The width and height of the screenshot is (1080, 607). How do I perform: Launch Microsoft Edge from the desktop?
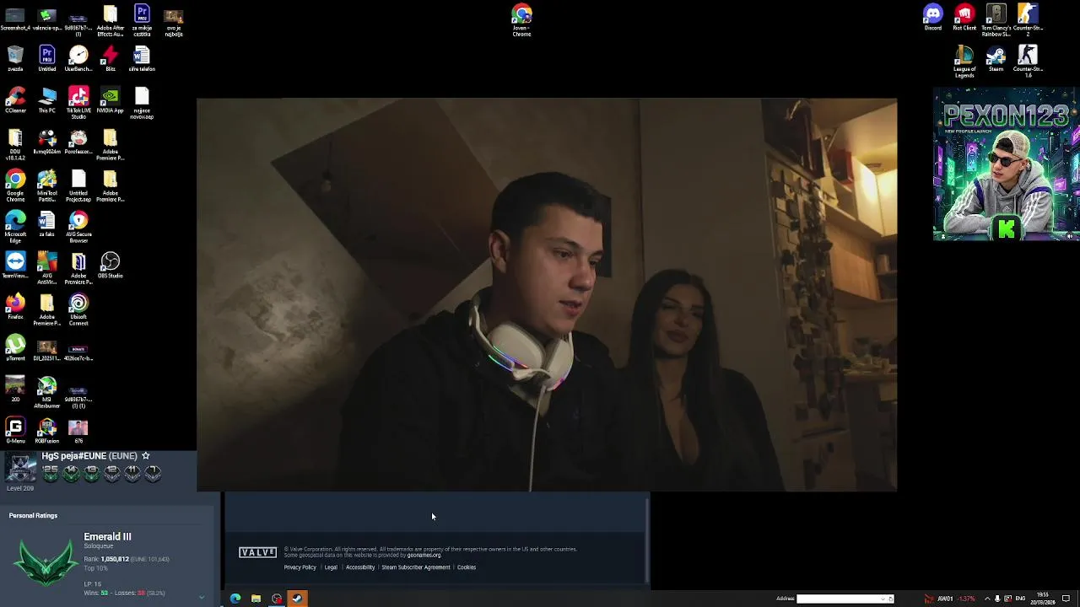pos(15,227)
